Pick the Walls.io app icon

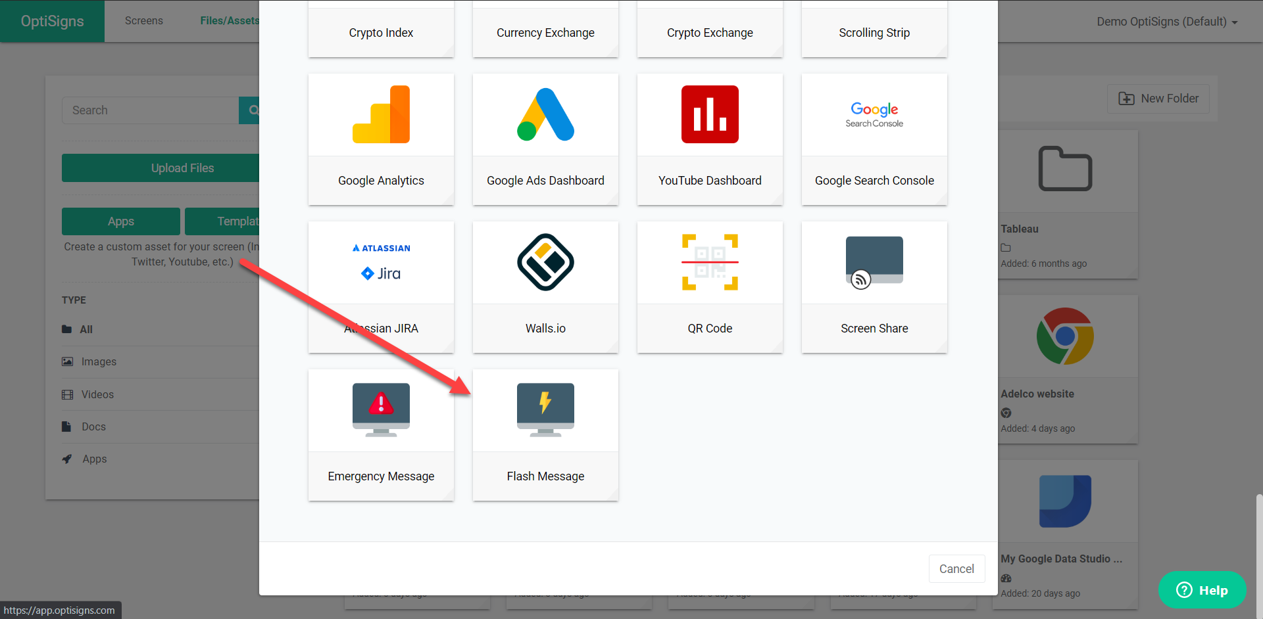pyautogui.click(x=545, y=262)
